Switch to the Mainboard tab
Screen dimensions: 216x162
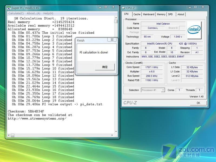tap(148, 14)
